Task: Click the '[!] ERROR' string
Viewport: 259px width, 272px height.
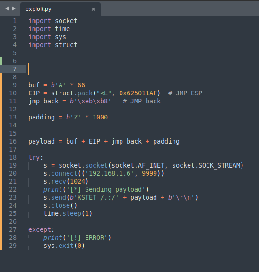Action: [x=87, y=238]
